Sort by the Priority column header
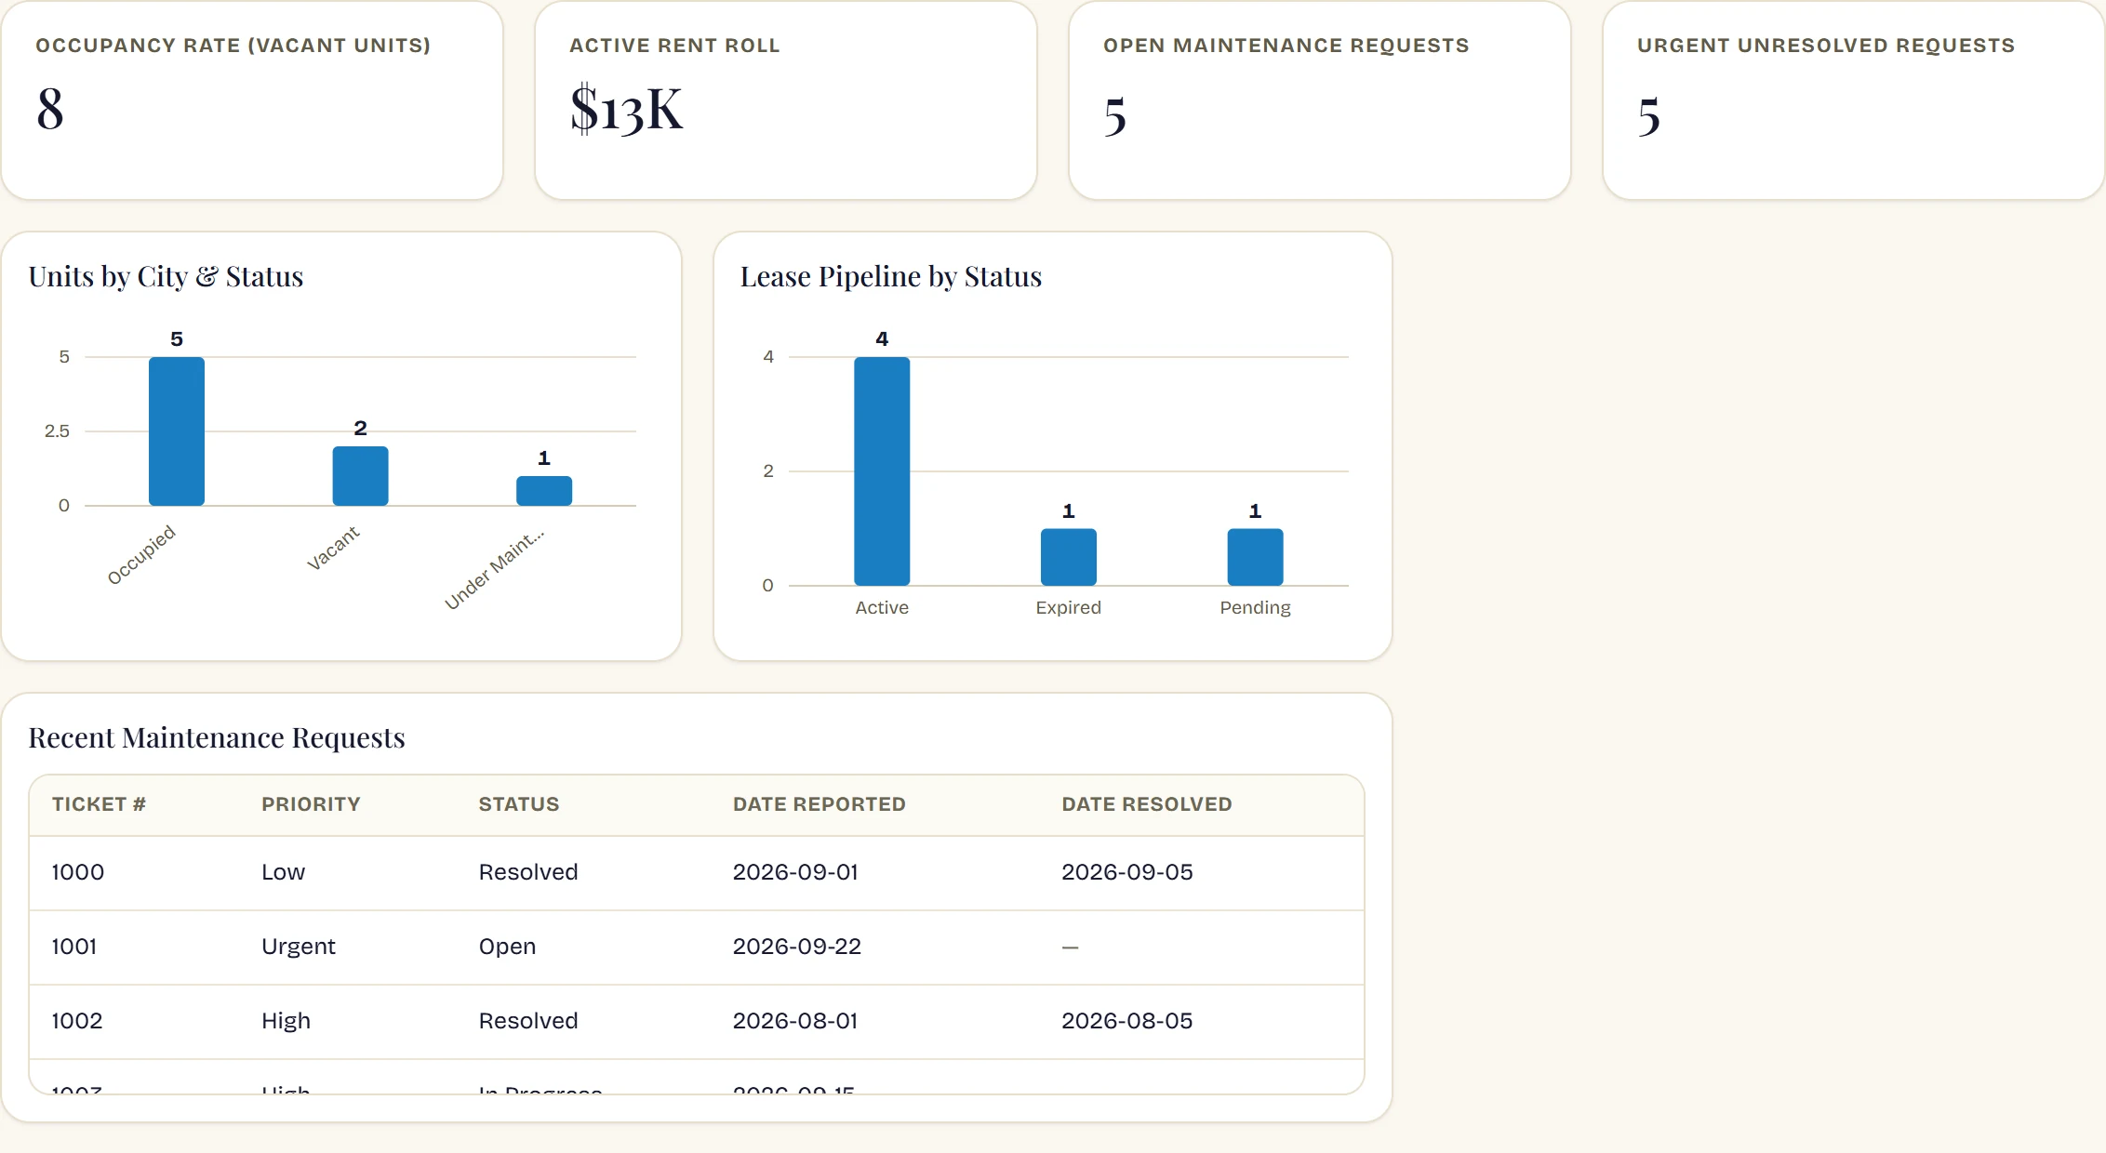The width and height of the screenshot is (2106, 1153). (311, 804)
